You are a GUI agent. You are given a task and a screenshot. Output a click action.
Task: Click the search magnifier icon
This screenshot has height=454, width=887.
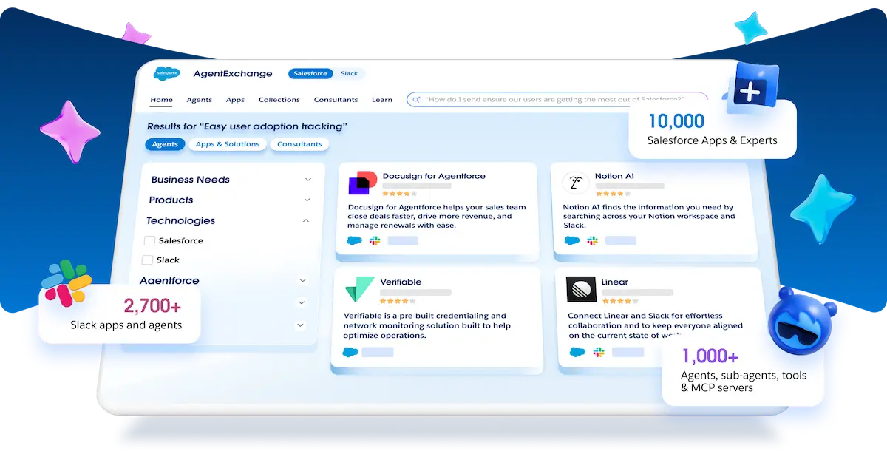coord(417,99)
